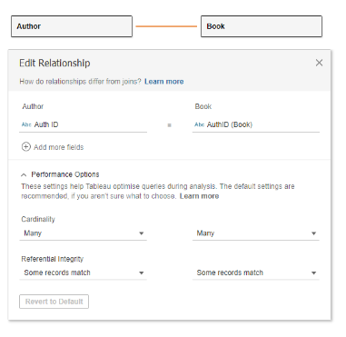Click the Abc type icon for AuthID (Book)
Screen dimensions: 346x337
[200, 124]
